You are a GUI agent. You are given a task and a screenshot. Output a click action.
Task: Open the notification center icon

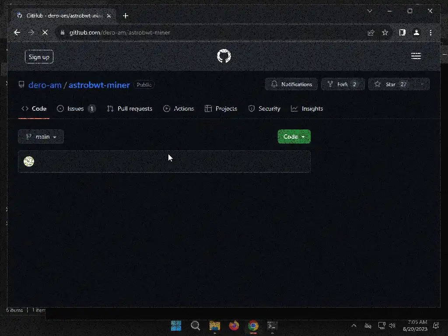coord(436,325)
